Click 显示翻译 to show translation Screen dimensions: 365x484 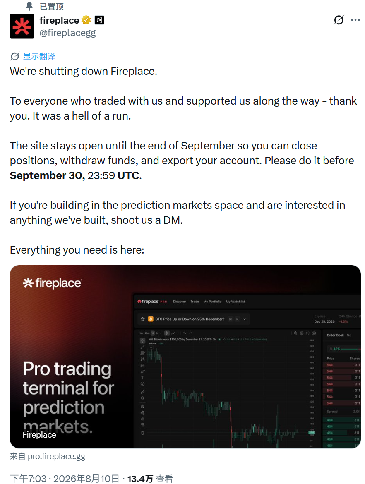(39, 56)
